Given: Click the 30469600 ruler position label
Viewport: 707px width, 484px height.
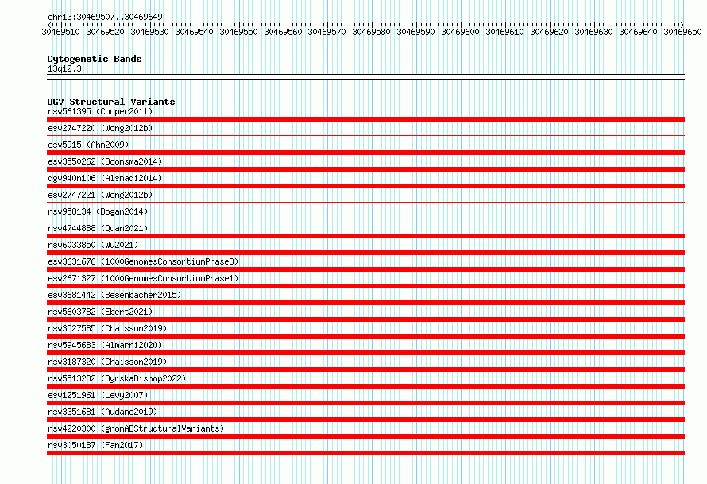Looking at the screenshot, I should (x=461, y=32).
